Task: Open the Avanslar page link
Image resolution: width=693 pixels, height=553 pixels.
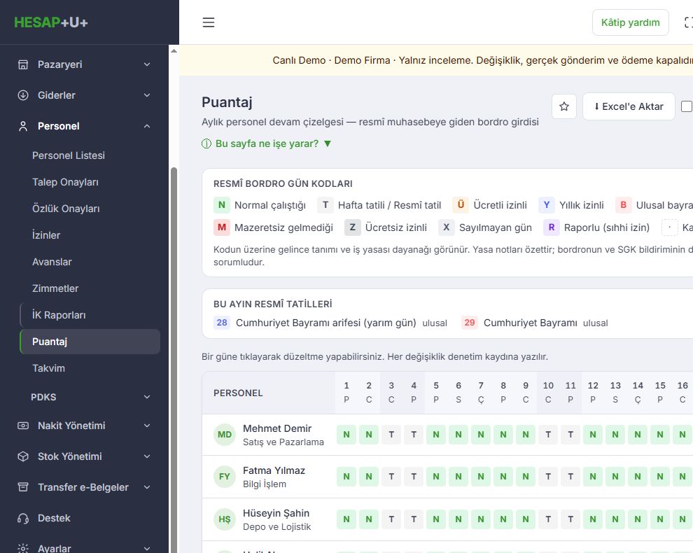Action: coord(52,262)
